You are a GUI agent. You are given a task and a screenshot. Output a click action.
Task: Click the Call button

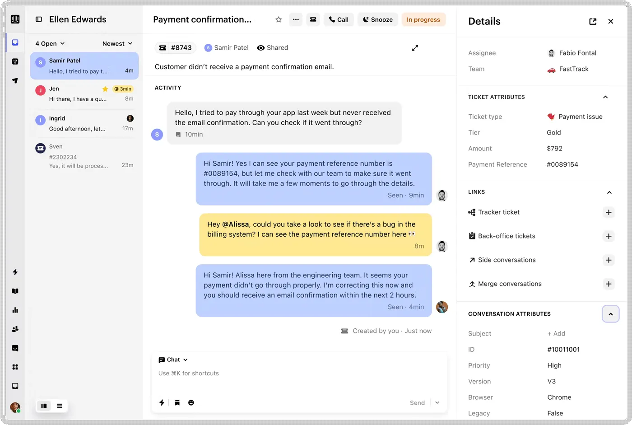pyautogui.click(x=339, y=19)
